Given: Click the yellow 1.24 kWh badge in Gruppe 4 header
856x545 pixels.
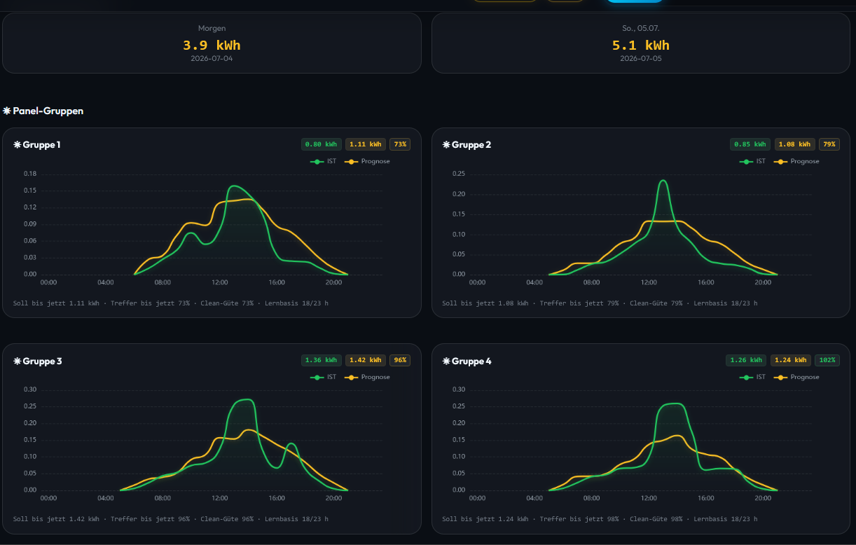Looking at the screenshot, I should 791,360.
